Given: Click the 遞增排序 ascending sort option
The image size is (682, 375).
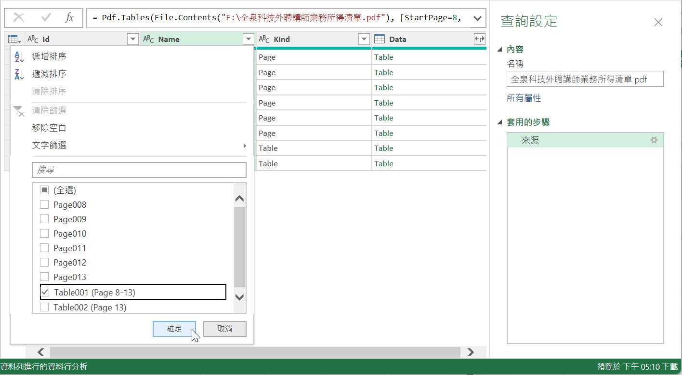Looking at the screenshot, I should coord(49,56).
